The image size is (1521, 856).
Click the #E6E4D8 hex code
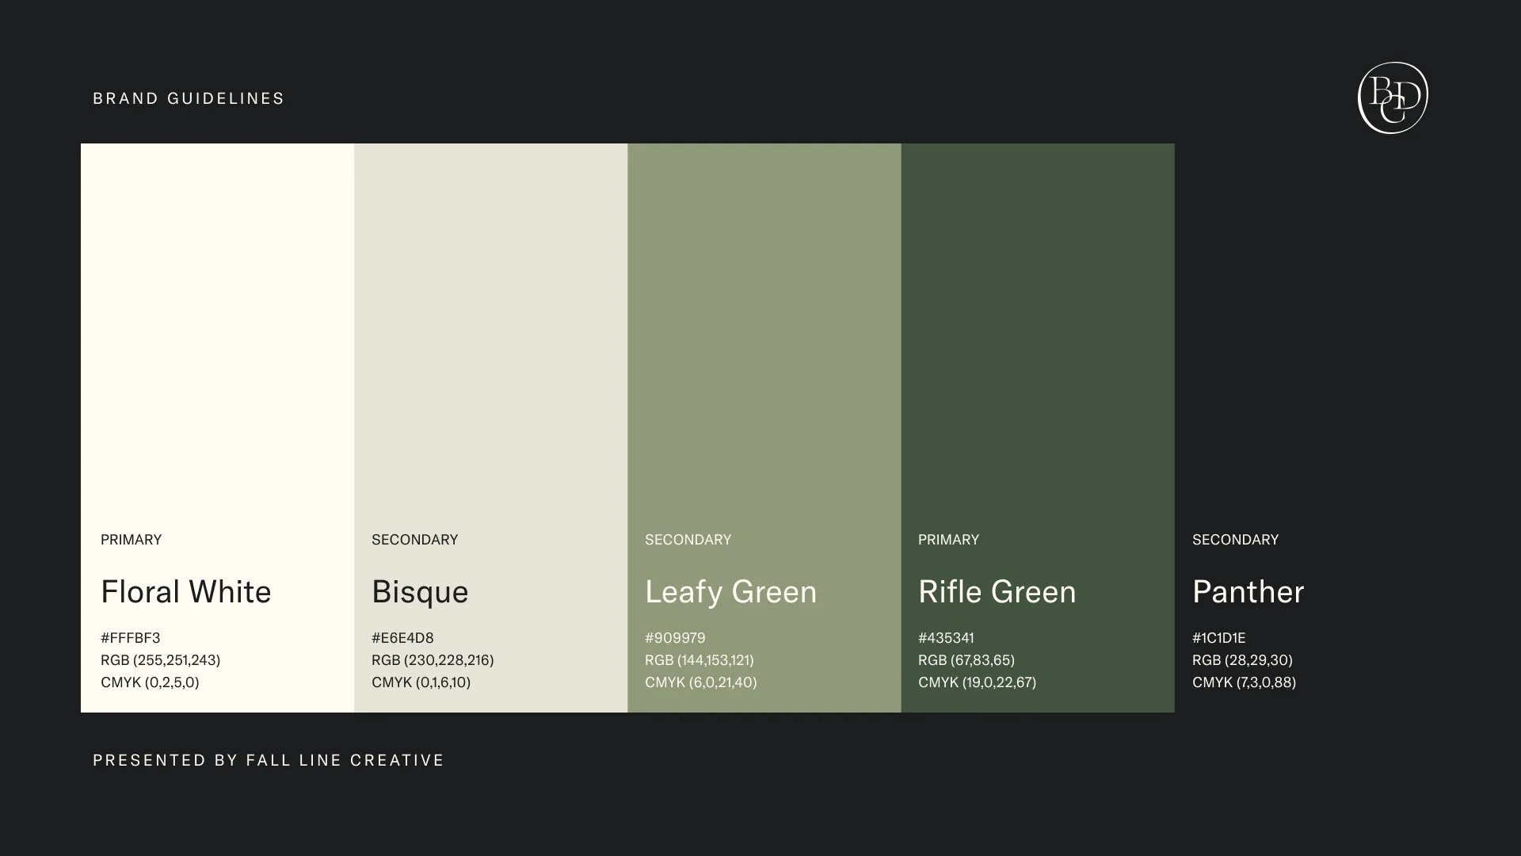tap(402, 638)
